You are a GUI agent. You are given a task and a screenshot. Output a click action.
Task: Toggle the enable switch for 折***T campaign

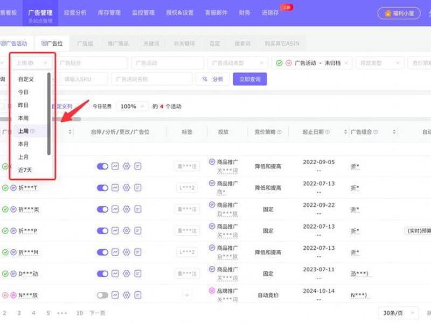102,188
